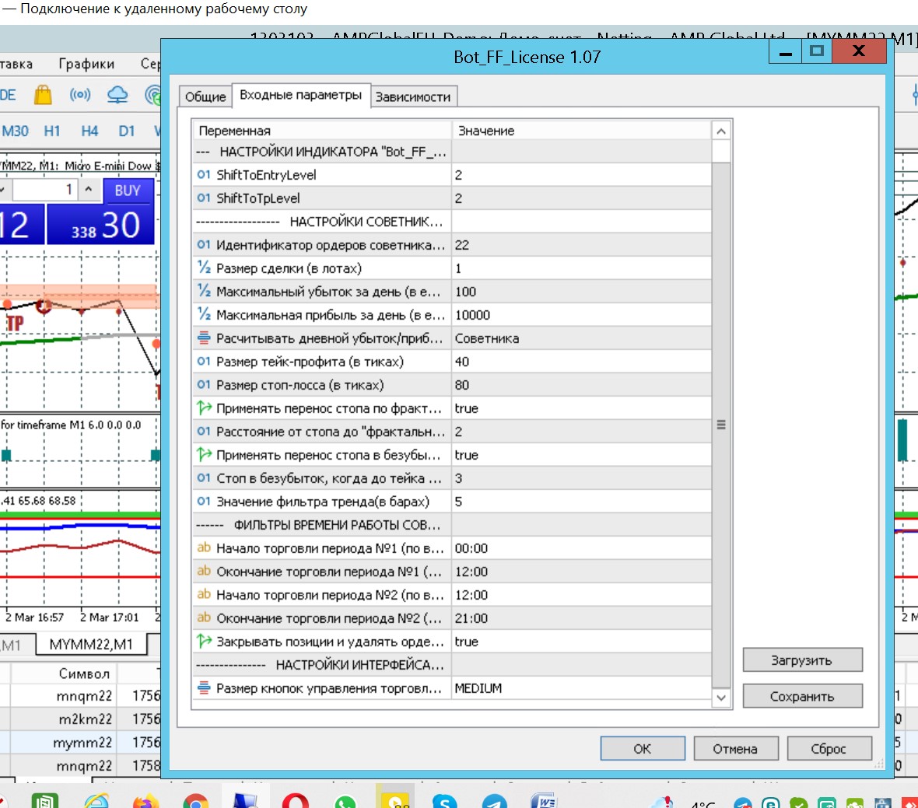
Task: Select the D1 timeframe button
Action: [126, 131]
